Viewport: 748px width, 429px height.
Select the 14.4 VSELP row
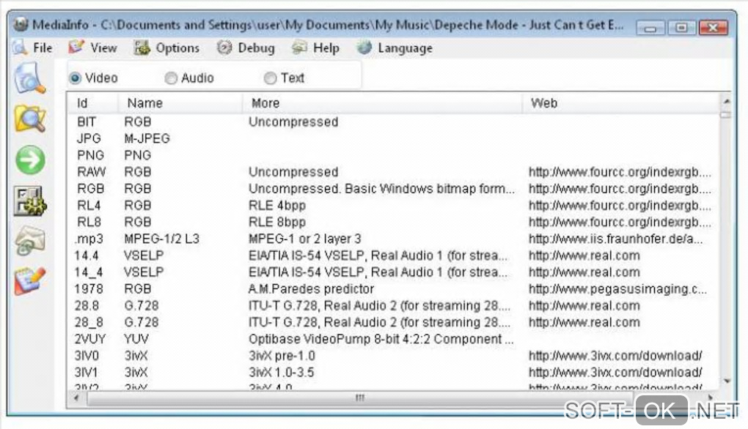pos(393,255)
